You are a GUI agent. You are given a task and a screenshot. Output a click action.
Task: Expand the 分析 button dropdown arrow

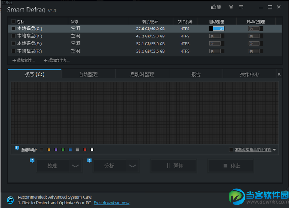132,166
